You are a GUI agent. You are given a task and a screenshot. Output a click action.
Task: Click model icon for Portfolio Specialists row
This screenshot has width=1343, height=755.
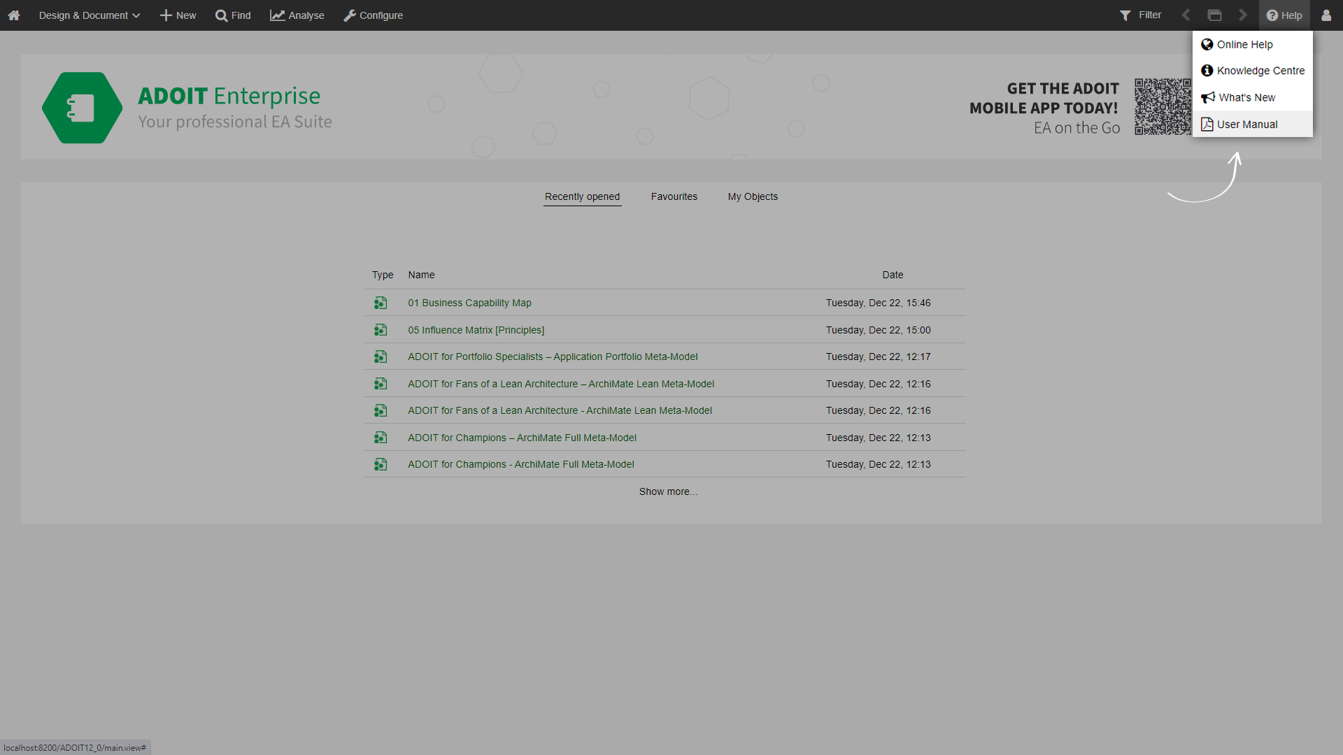[380, 357]
